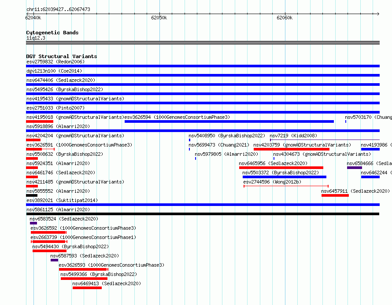Click nsv4211485 (gnomADStructuralVariants) label
This screenshot has width=392, height=305.
click(x=75, y=182)
